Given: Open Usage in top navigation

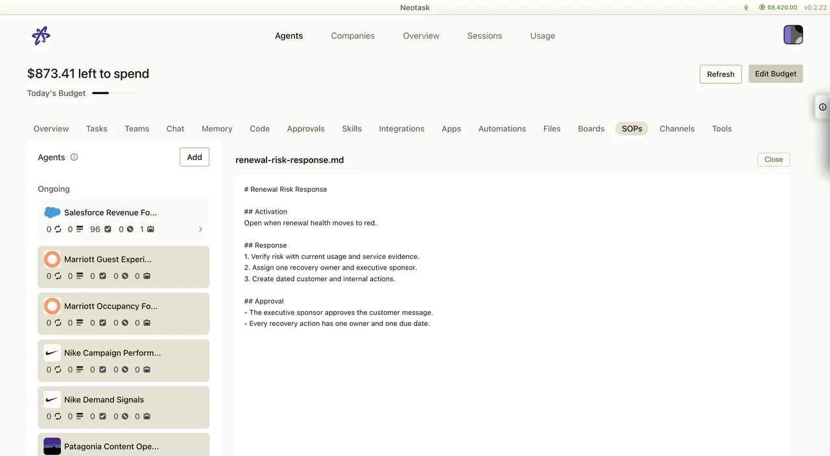Looking at the screenshot, I should (543, 36).
